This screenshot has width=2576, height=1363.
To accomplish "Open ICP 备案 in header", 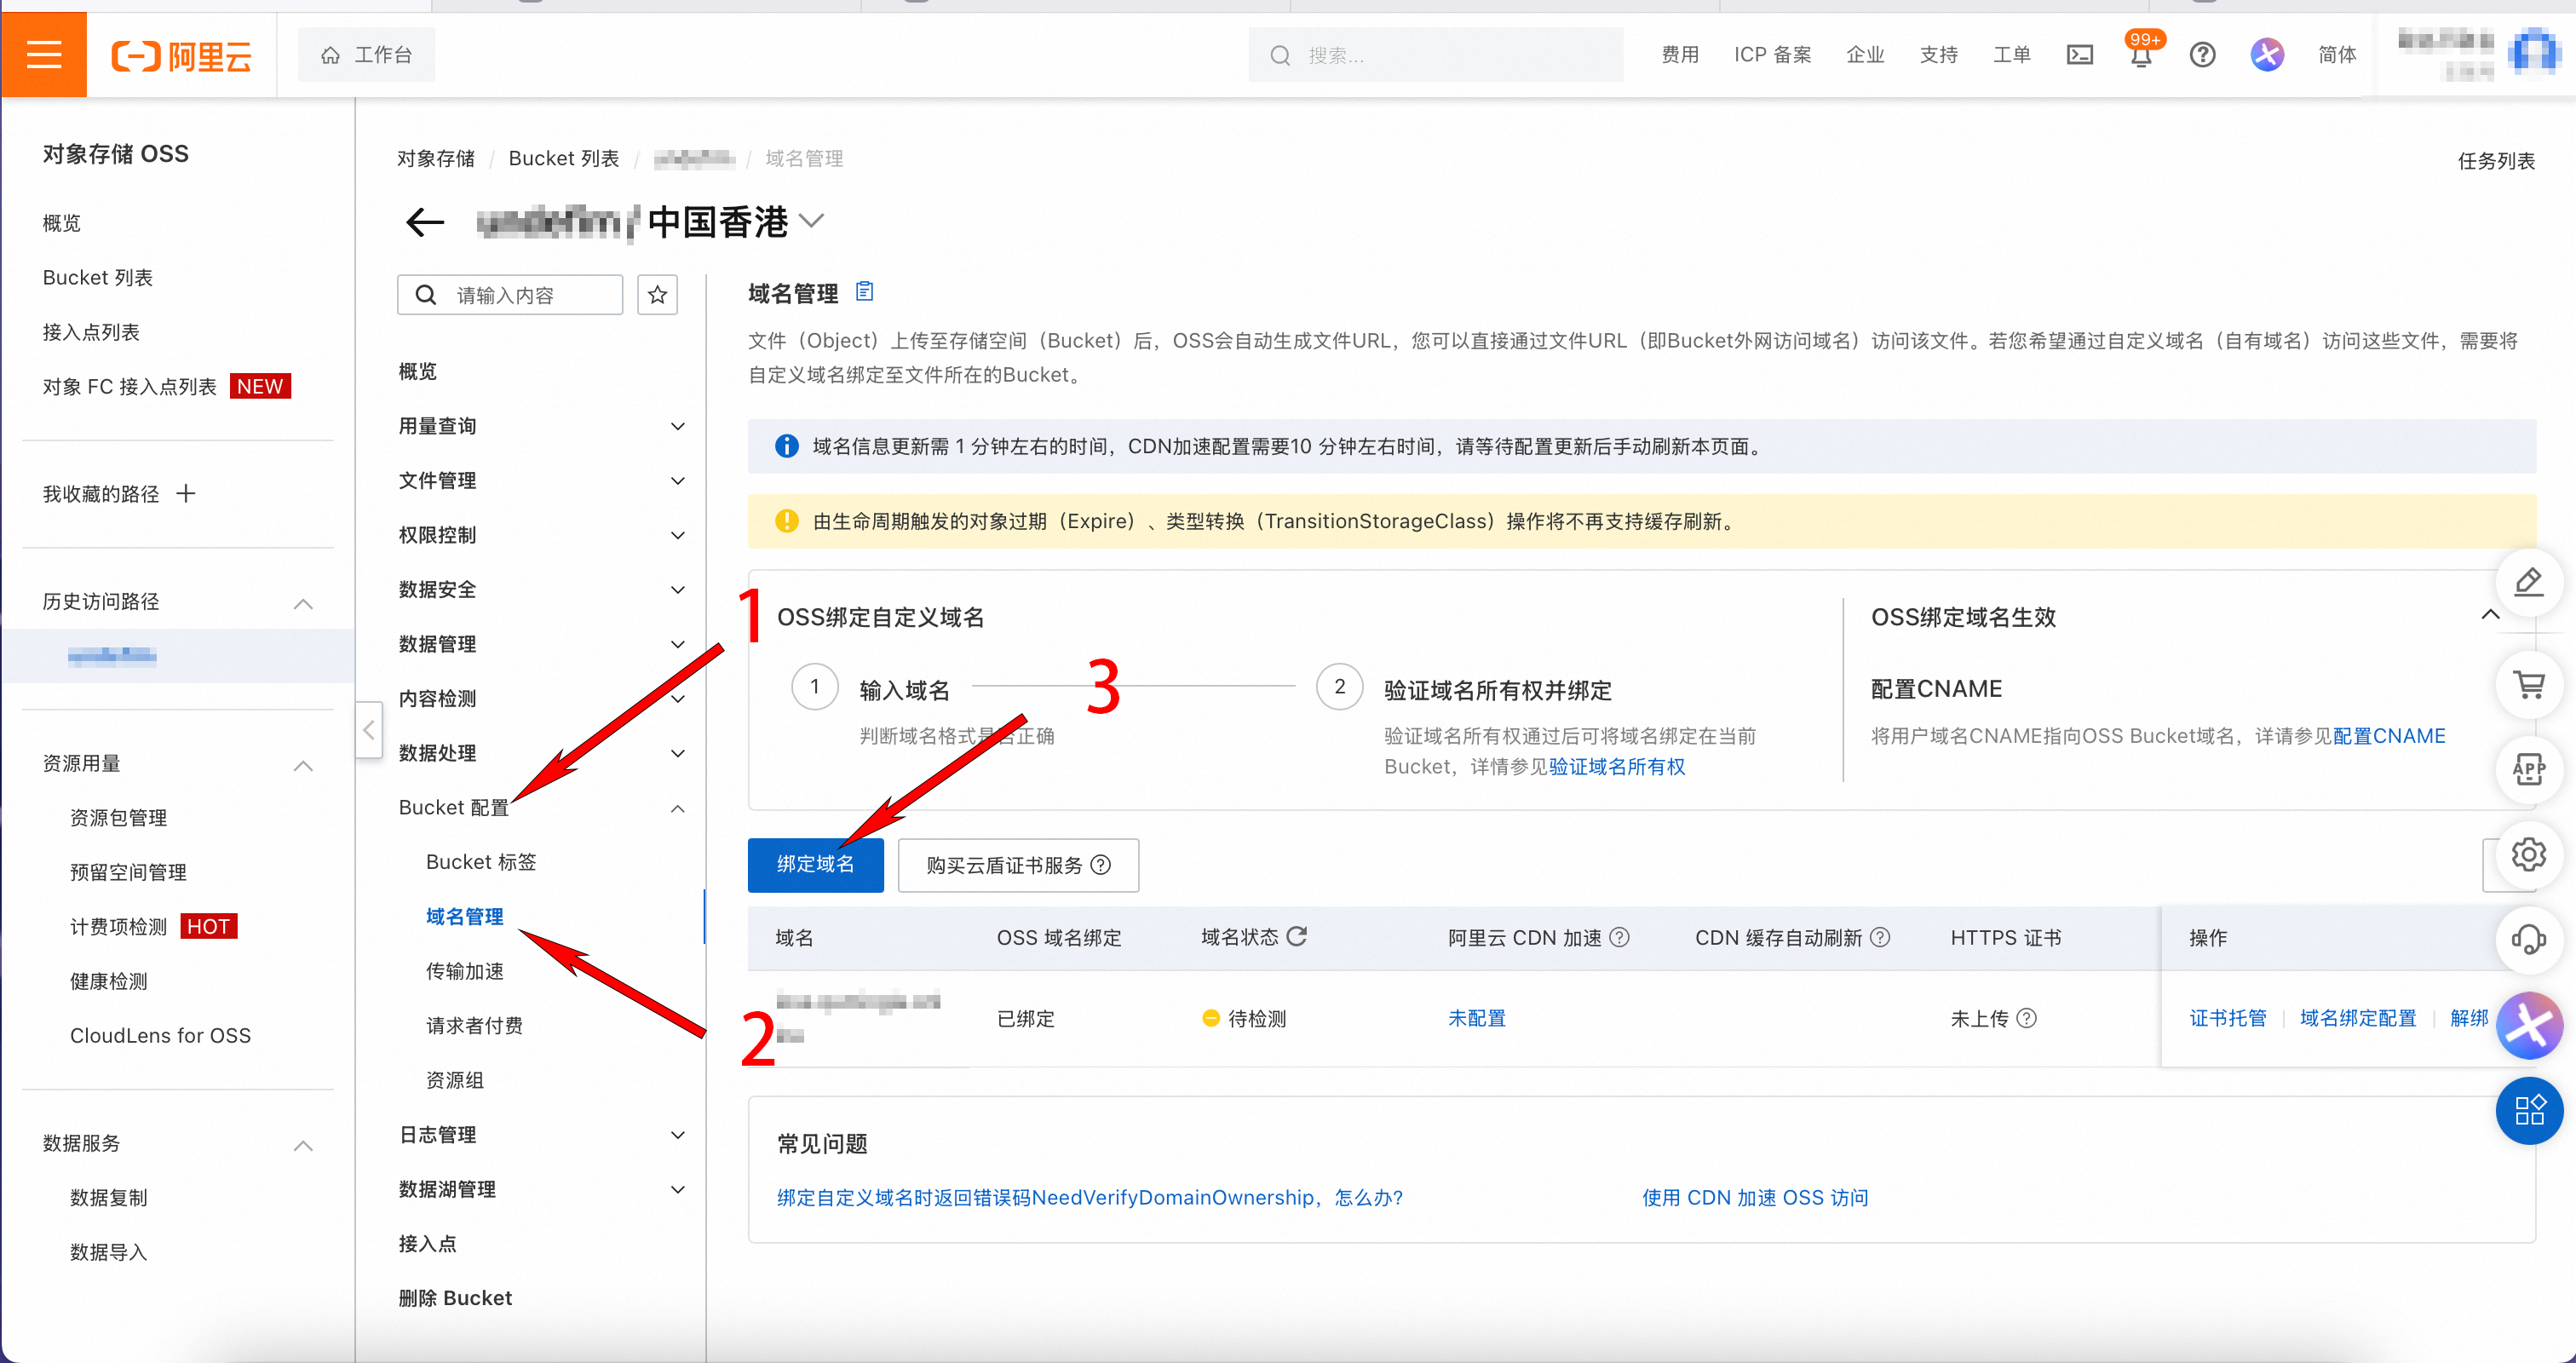I will [1773, 55].
